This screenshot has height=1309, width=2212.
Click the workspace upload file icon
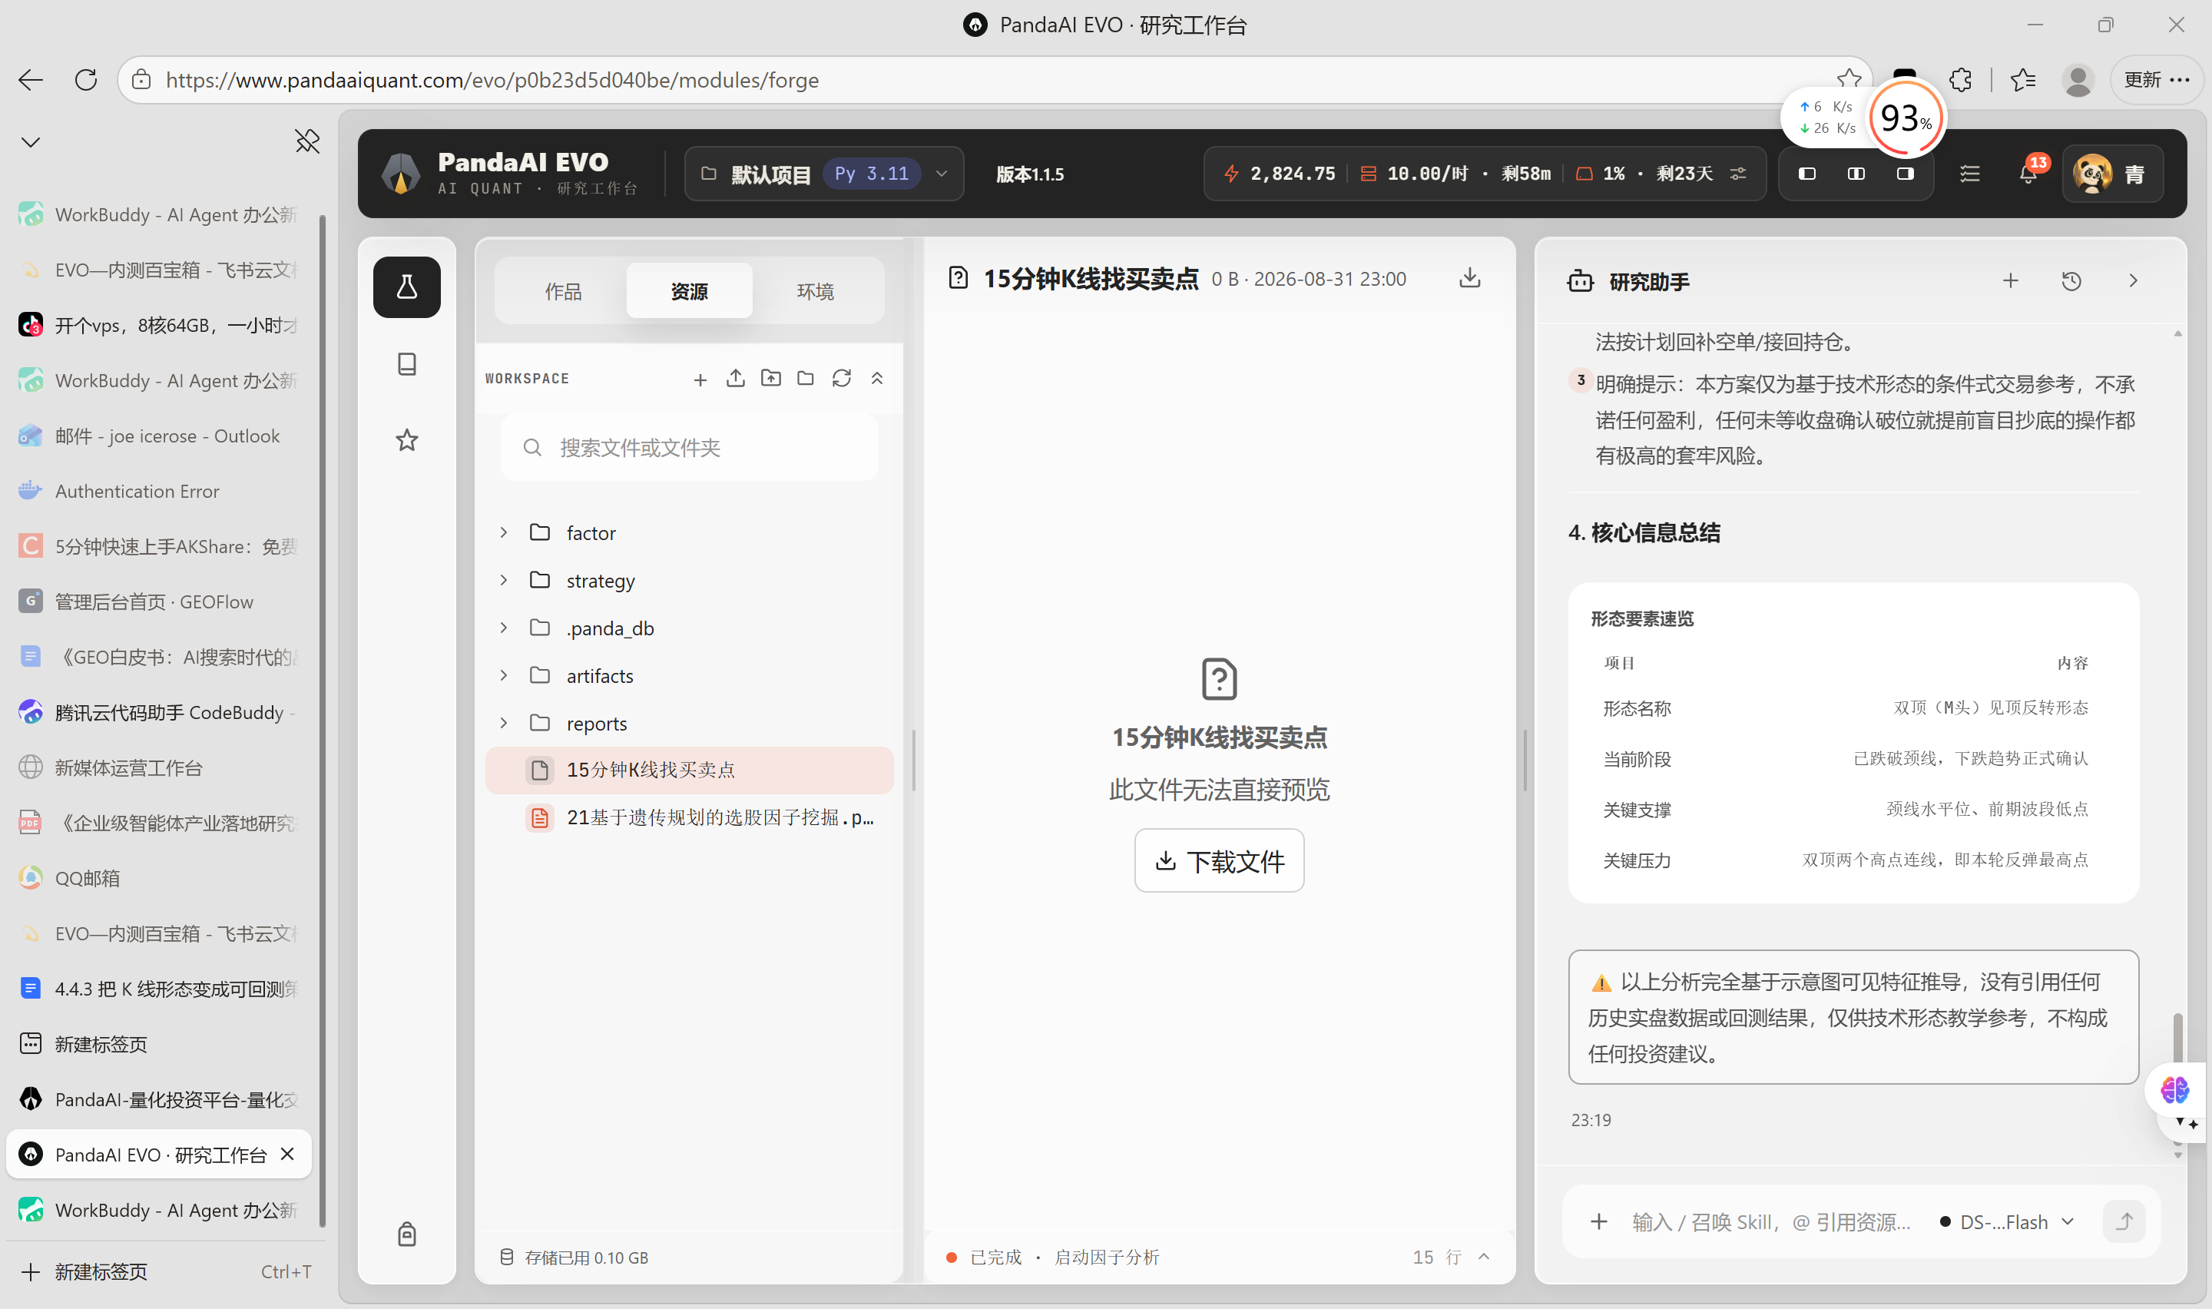(735, 379)
